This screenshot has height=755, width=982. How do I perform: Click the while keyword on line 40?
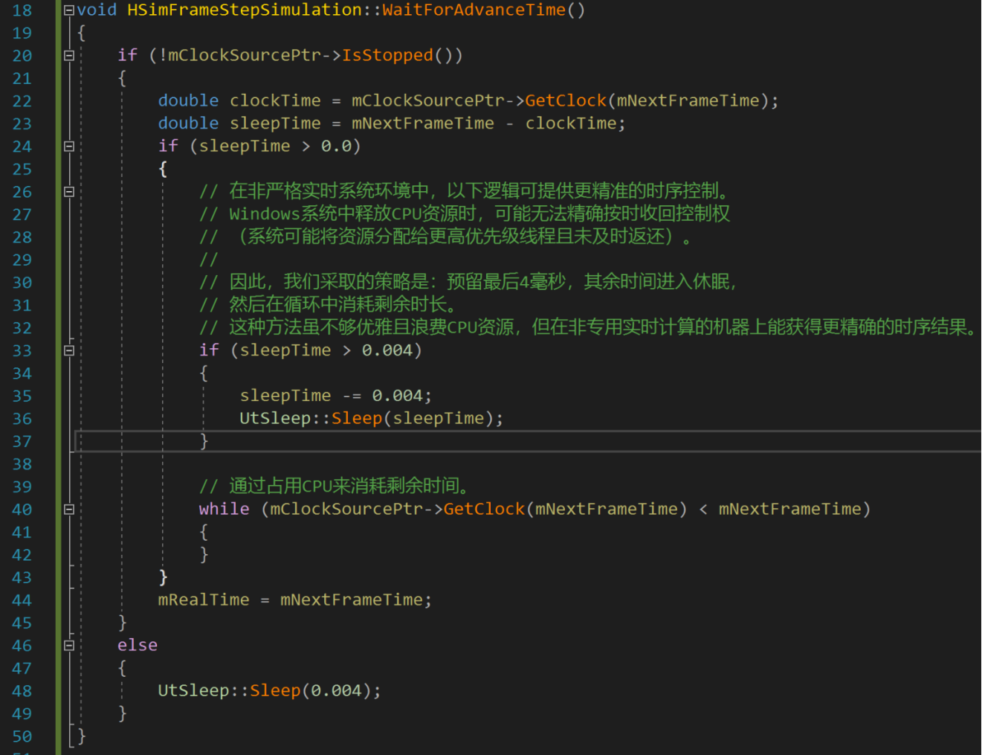pyautogui.click(x=224, y=510)
